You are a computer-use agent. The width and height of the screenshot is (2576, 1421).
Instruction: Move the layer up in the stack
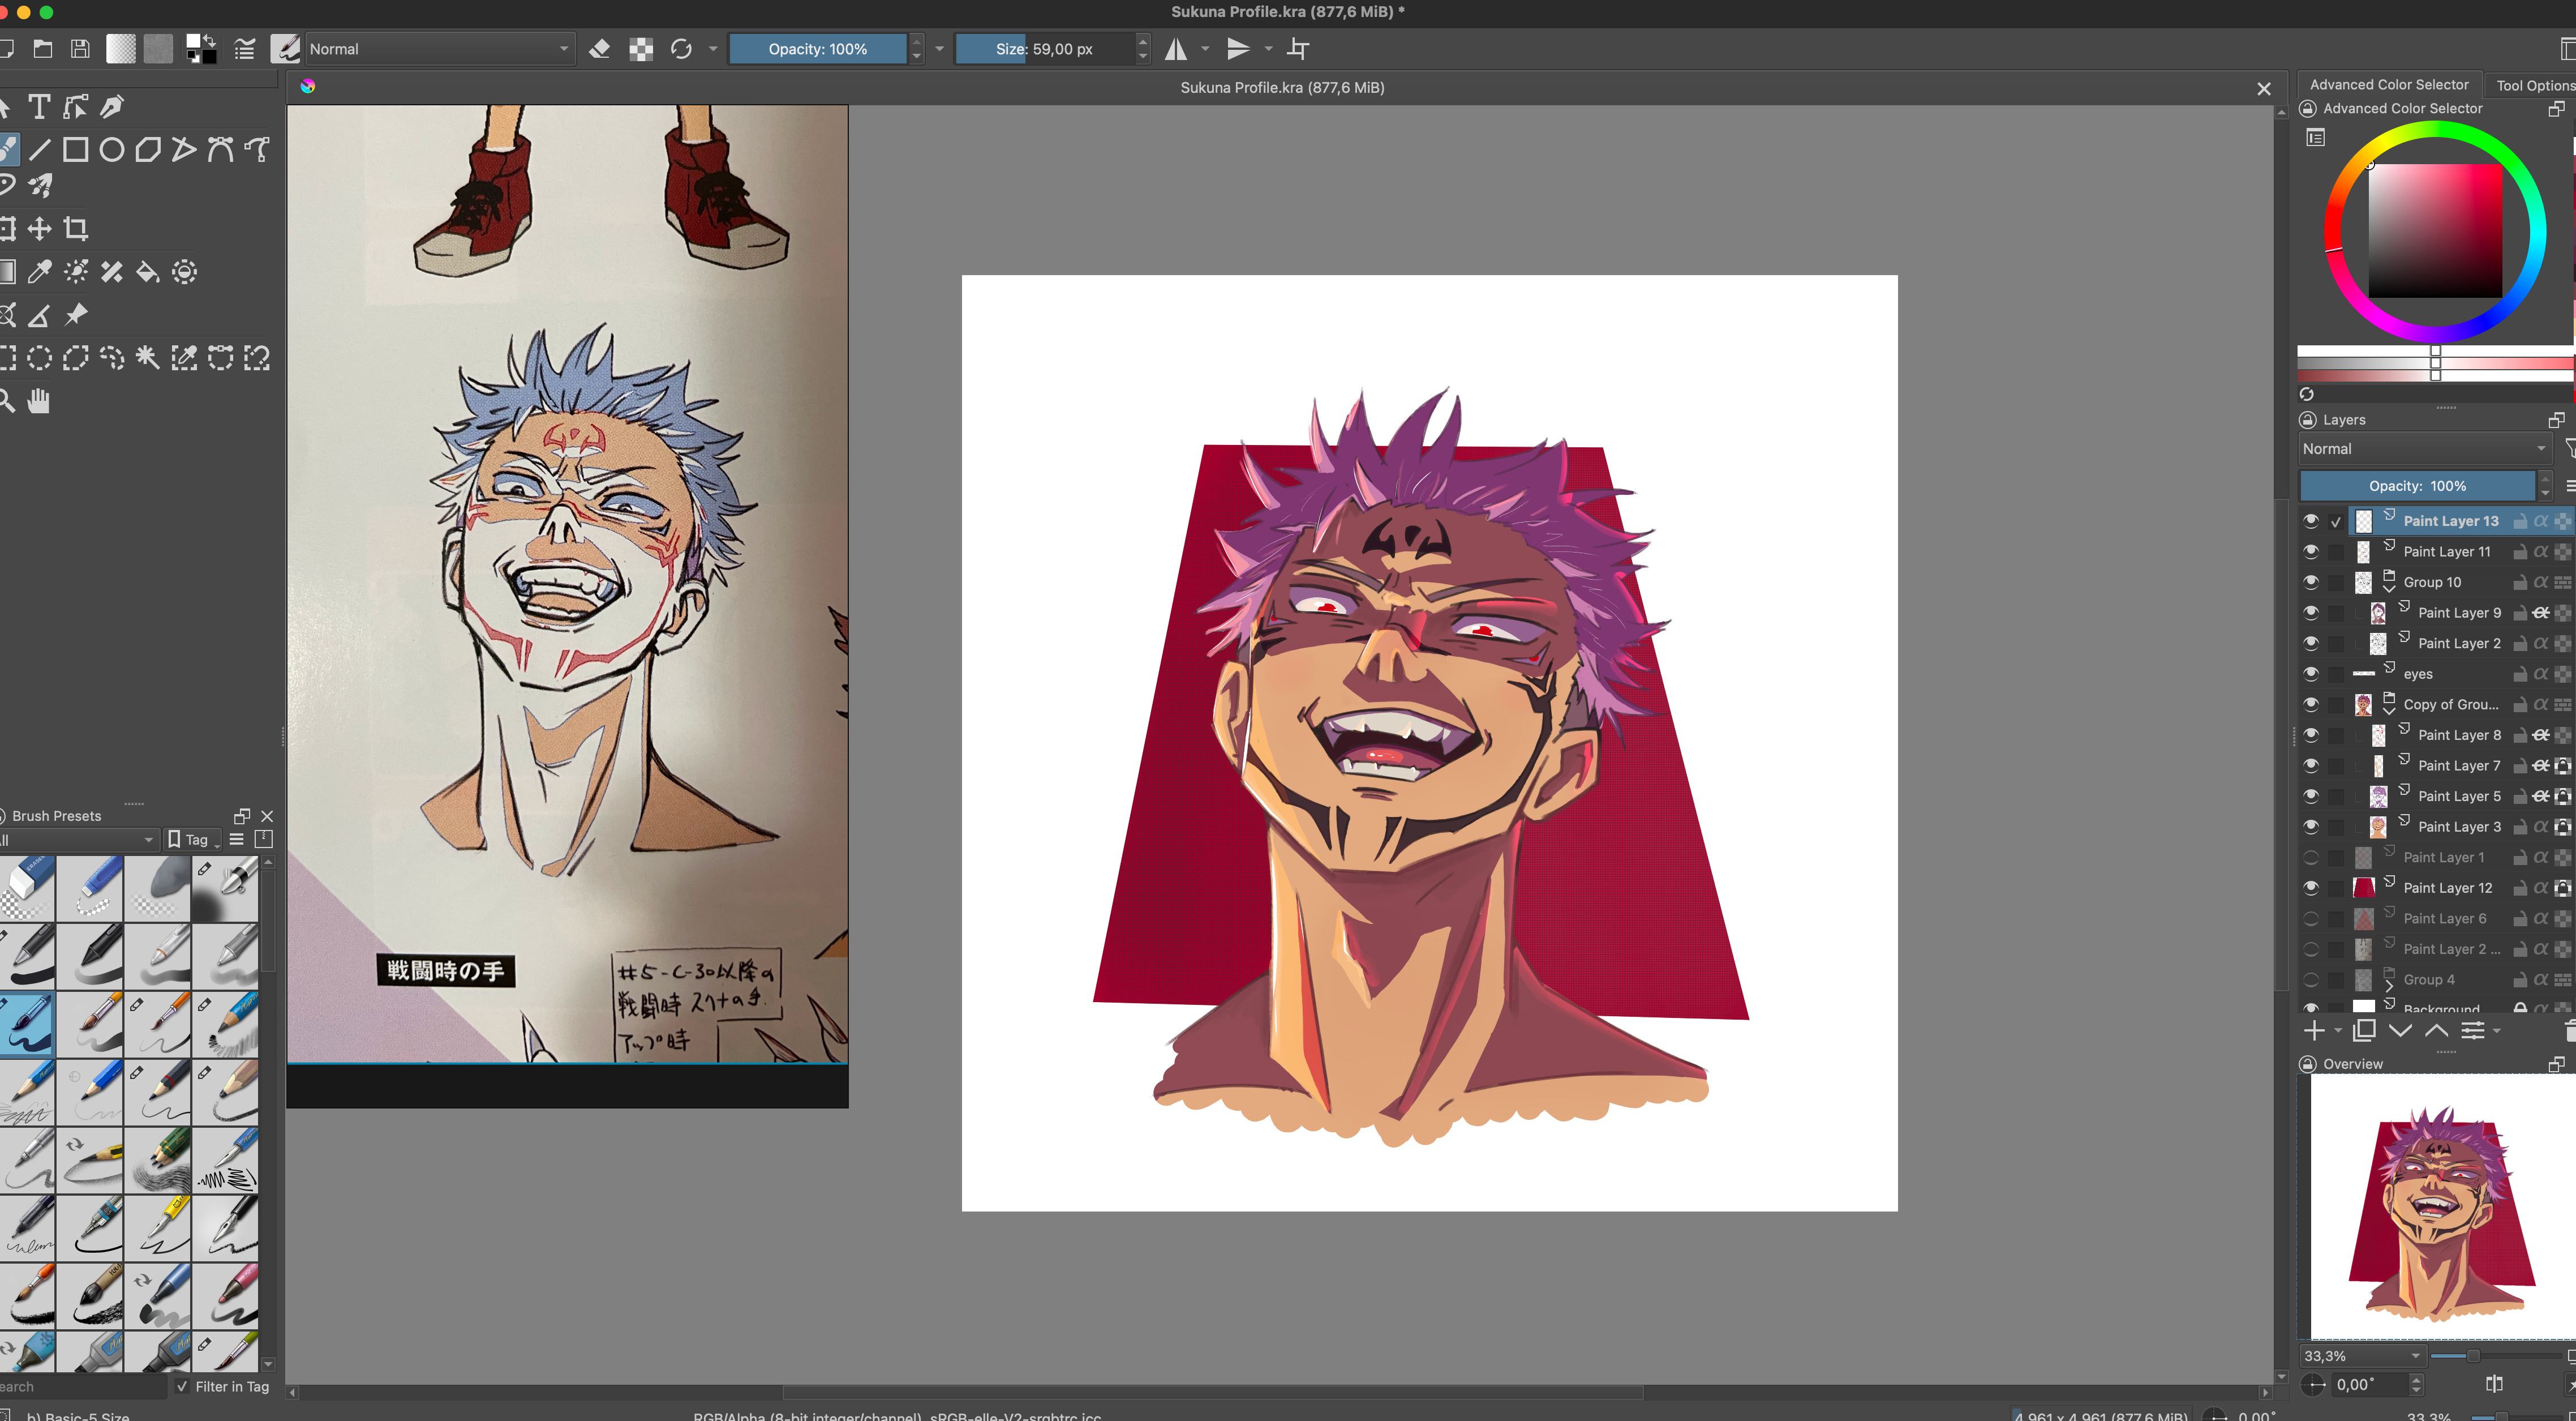pyautogui.click(x=2437, y=1031)
